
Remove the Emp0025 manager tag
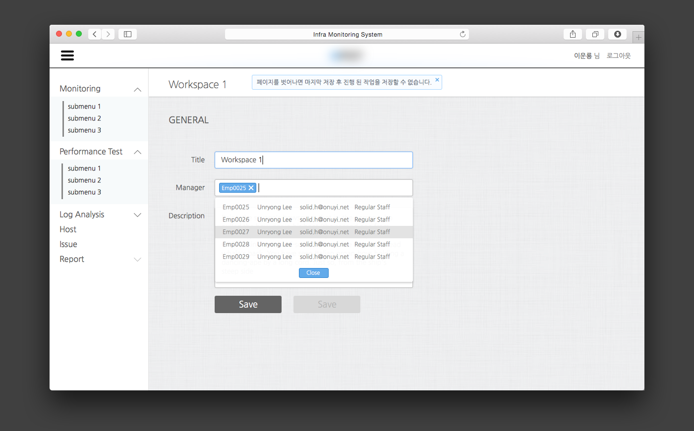point(251,188)
